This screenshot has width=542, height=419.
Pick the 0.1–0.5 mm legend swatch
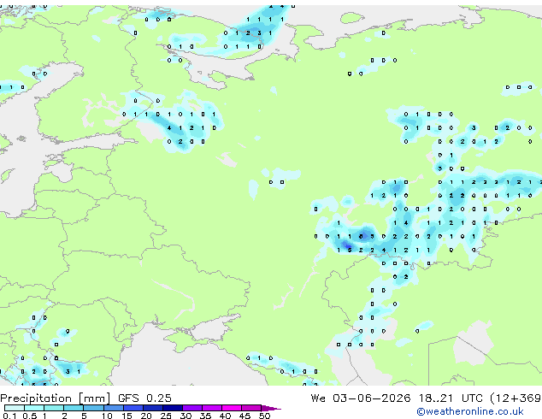[15, 408]
